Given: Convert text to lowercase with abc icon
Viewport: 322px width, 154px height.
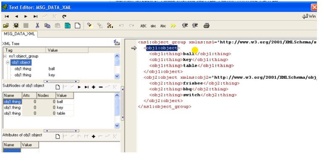Looking at the screenshot, I should [153, 26].
